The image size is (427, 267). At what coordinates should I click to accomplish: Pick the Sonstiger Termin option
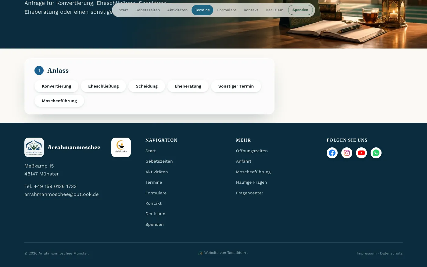click(236, 86)
